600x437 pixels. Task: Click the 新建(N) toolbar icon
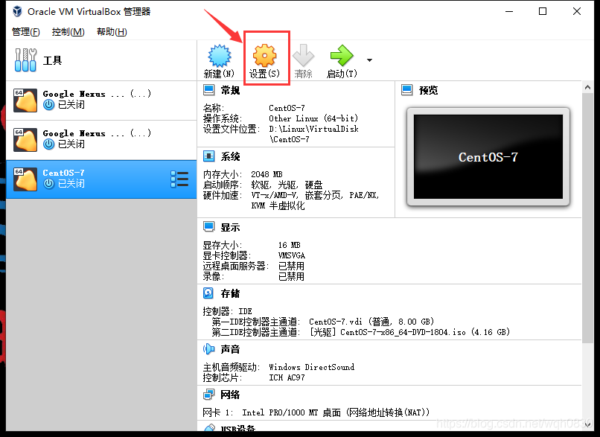click(220, 56)
